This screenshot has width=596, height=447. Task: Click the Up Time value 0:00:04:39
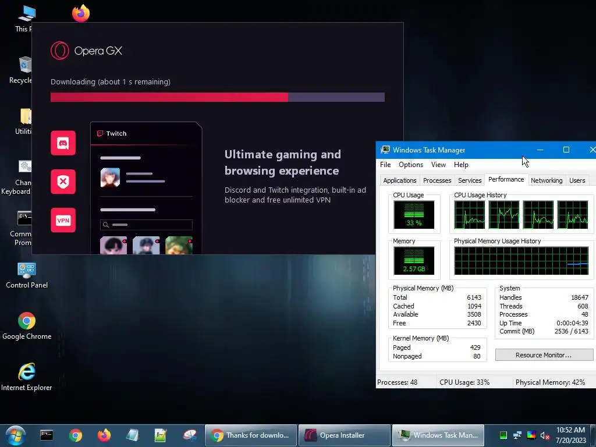pyautogui.click(x=572, y=323)
